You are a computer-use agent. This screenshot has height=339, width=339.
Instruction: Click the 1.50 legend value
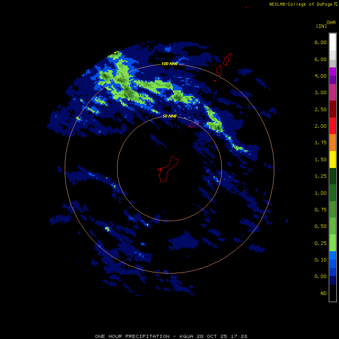click(x=321, y=160)
